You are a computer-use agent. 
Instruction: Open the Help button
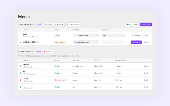(x=136, y=24)
